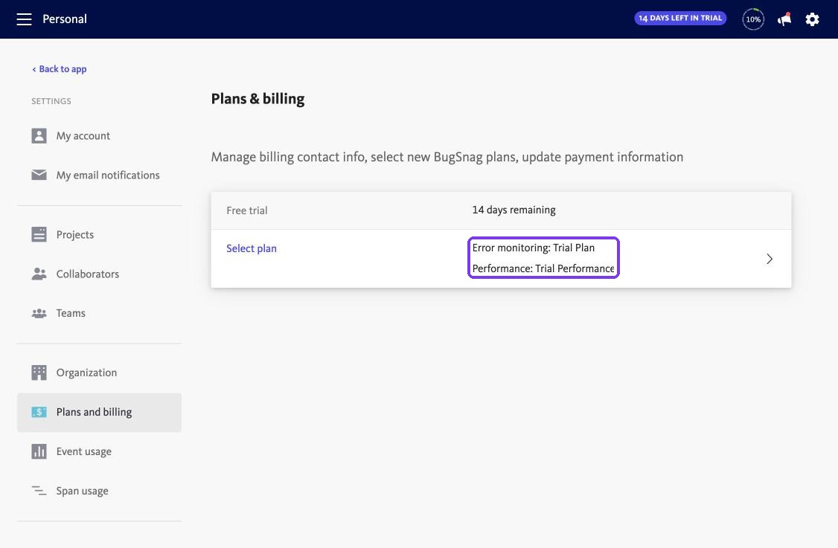Click the Manage billing contact info description
Viewport: 838px width, 548px height.
click(x=447, y=157)
